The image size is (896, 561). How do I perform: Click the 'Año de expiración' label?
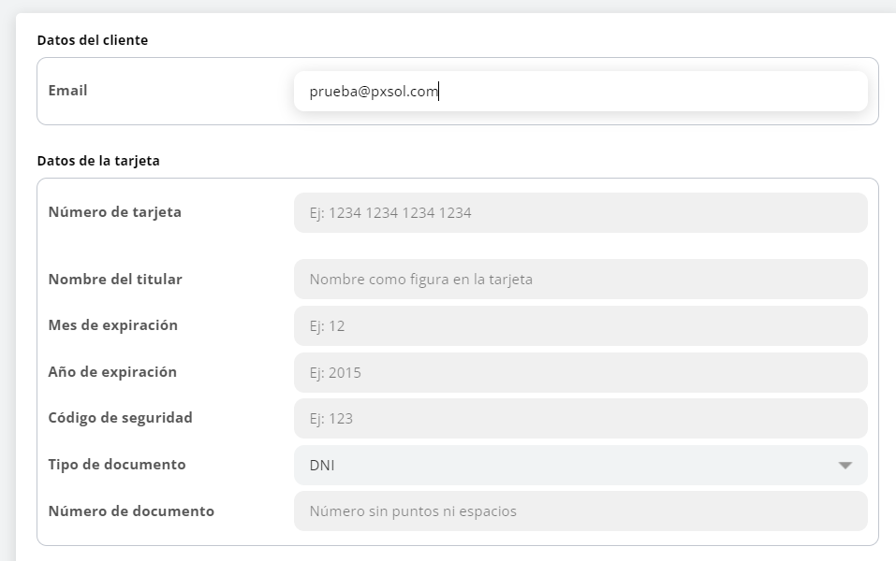pos(111,371)
